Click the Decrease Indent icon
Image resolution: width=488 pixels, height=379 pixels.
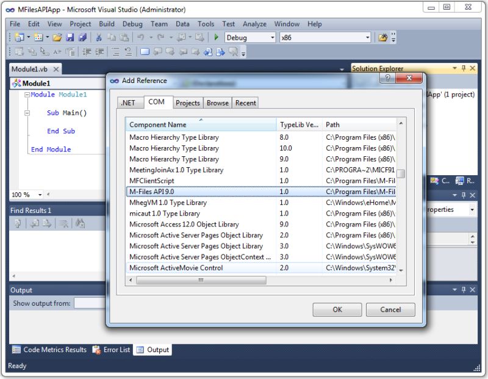pyautogui.click(x=87, y=52)
